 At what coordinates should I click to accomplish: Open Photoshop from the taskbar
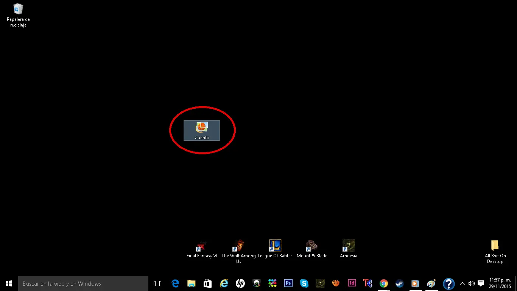pyautogui.click(x=288, y=283)
